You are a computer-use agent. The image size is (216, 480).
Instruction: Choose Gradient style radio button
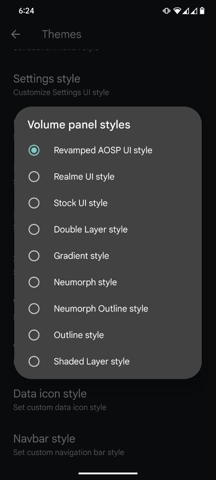point(34,256)
